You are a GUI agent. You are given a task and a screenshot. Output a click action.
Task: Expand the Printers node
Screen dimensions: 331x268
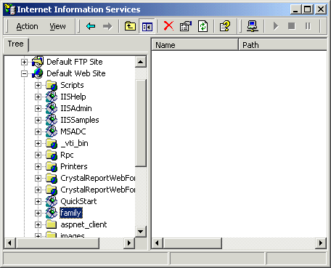coord(38,166)
